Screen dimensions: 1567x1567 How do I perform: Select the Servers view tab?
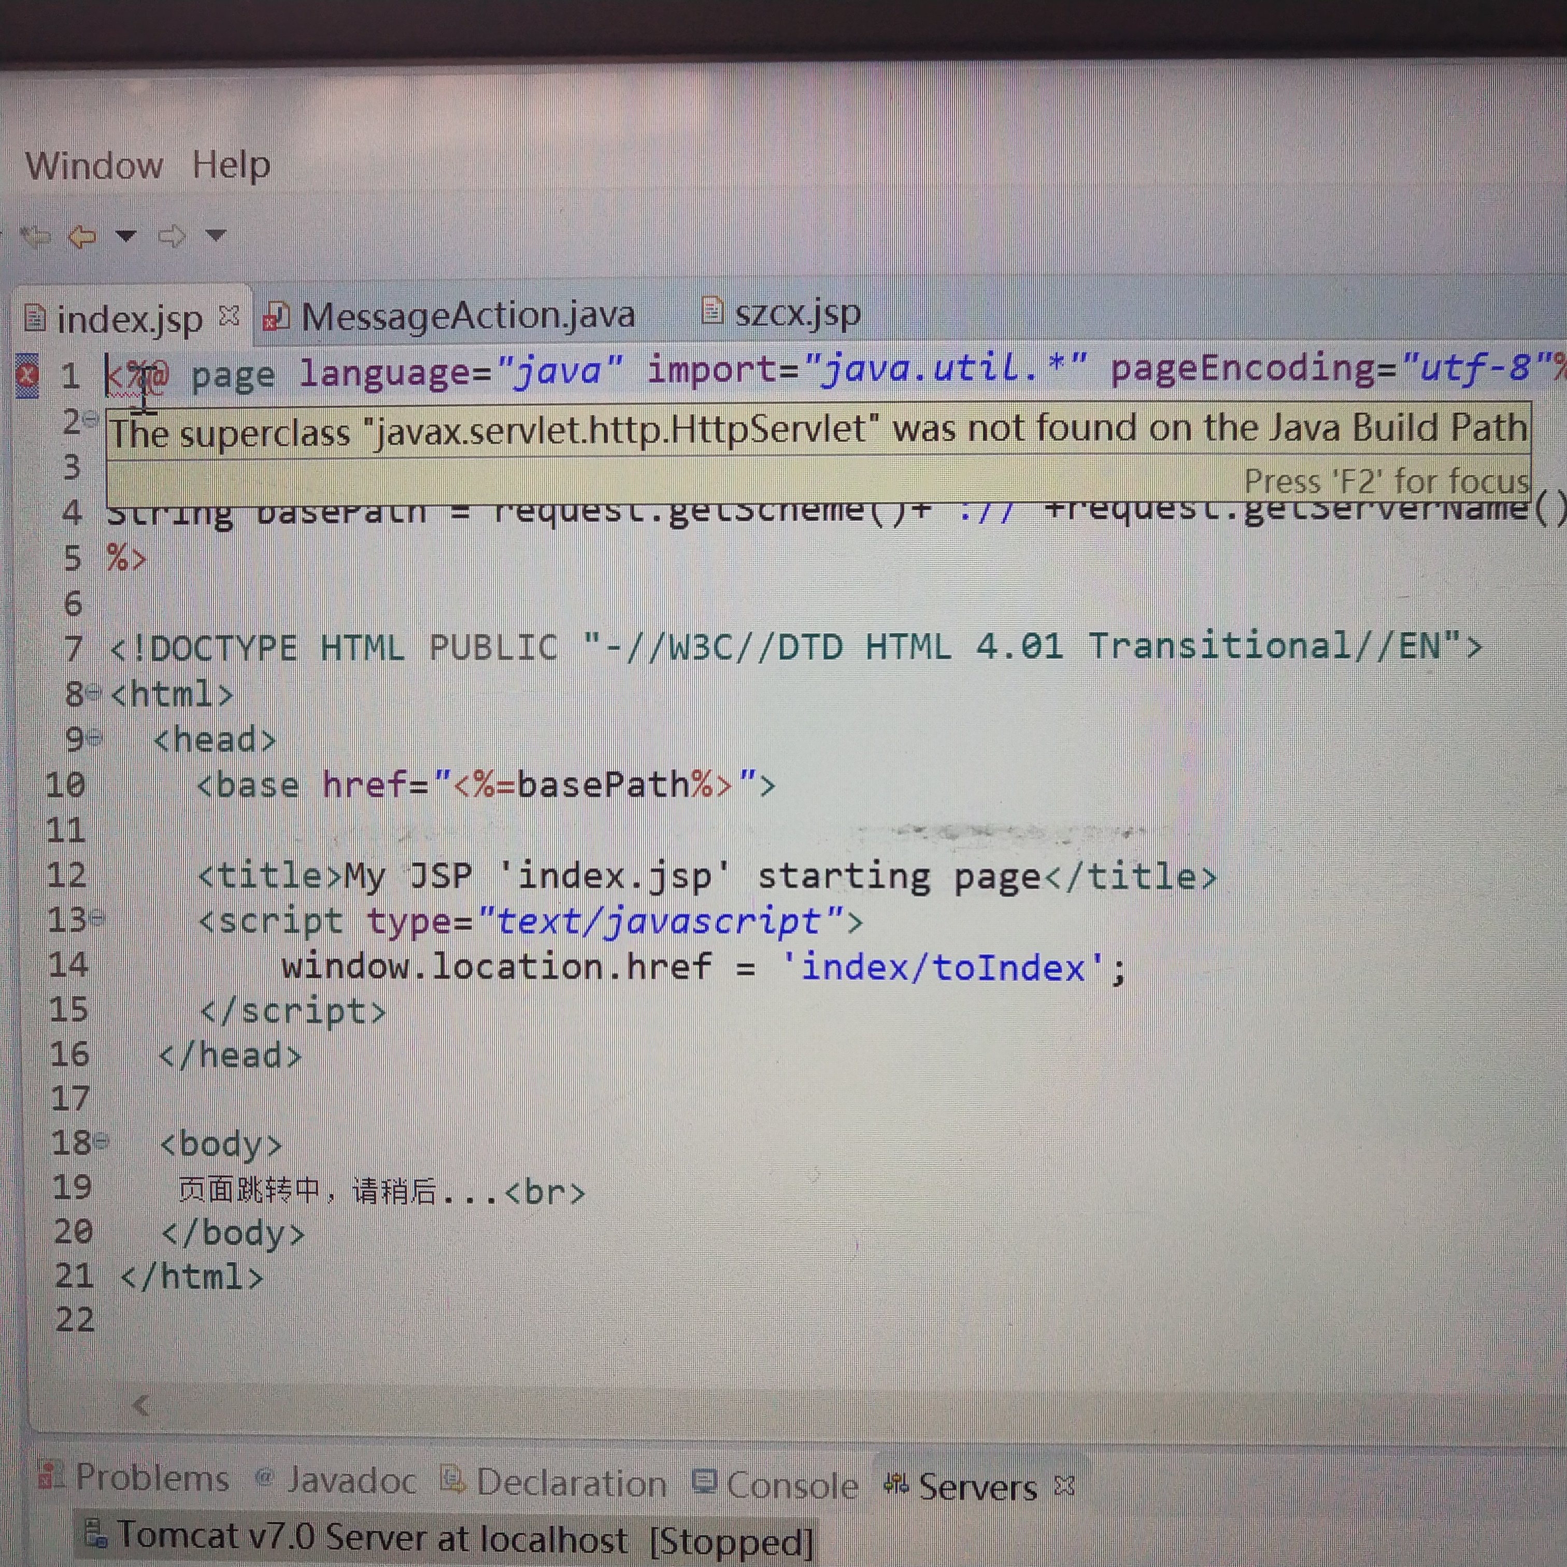[977, 1488]
